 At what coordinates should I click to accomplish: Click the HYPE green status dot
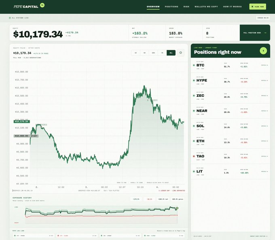coord(194,81)
